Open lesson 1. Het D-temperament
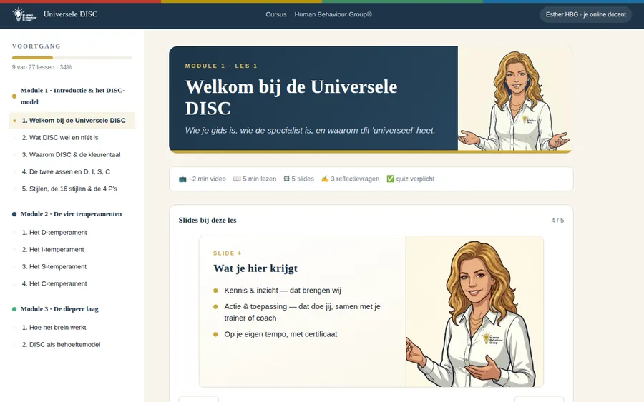This screenshot has width=644, height=402. click(54, 232)
